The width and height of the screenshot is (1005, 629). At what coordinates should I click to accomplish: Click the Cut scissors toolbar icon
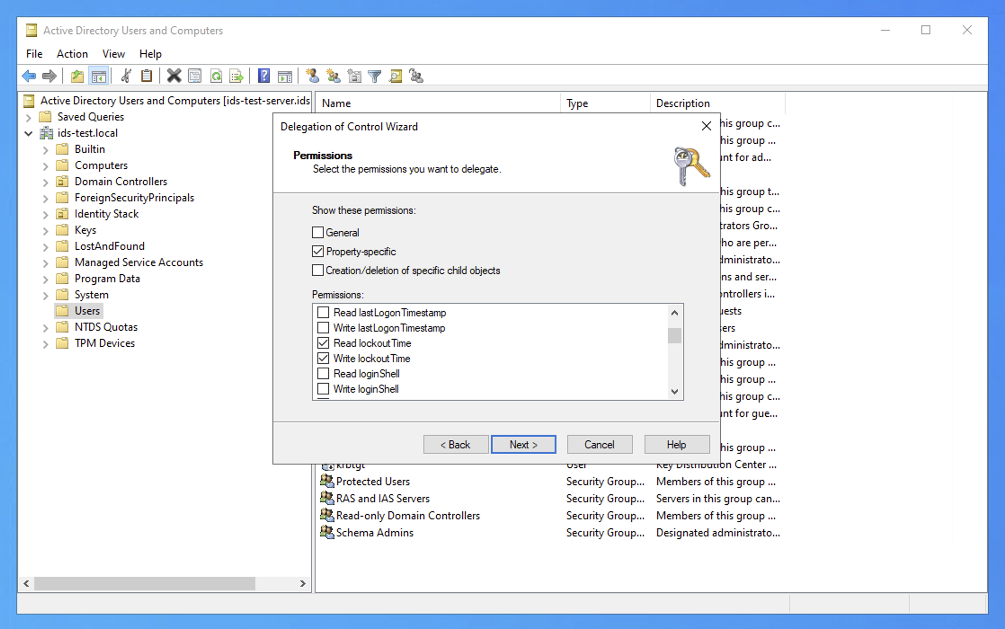pos(126,76)
